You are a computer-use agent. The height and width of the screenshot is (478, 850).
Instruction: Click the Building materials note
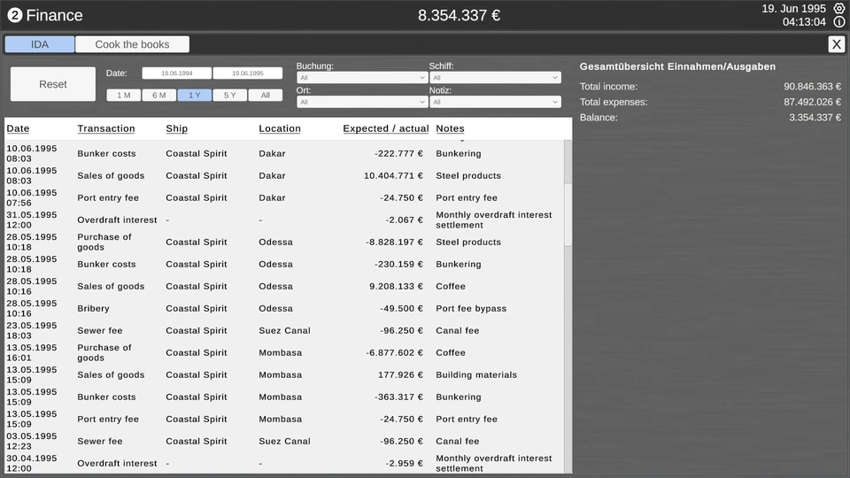pos(476,374)
